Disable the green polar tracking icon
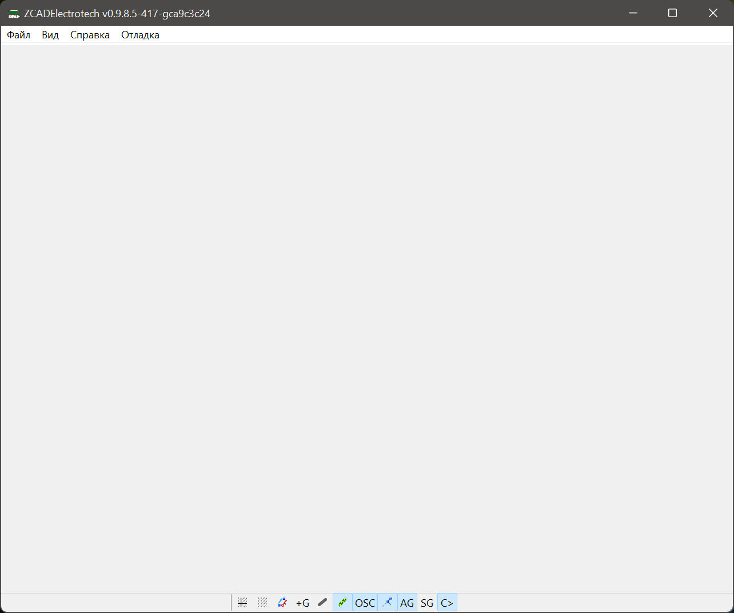Screen dimensions: 734x613 click(x=342, y=603)
